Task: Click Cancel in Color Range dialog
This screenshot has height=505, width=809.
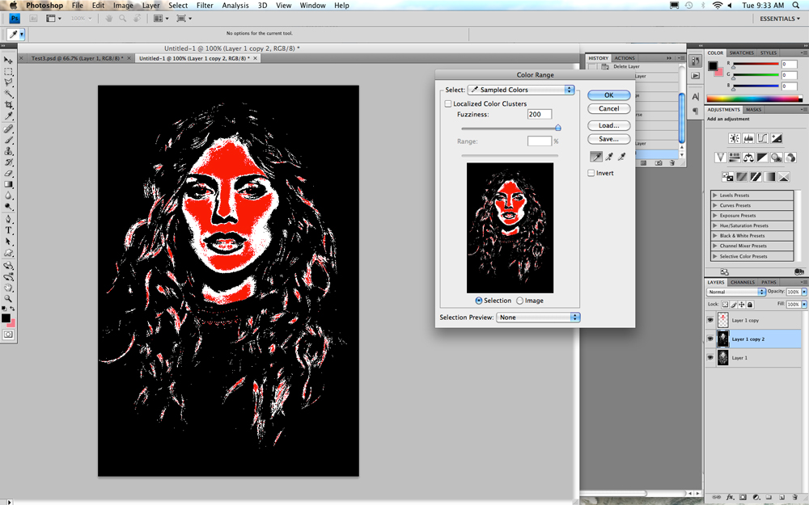Action: point(609,109)
